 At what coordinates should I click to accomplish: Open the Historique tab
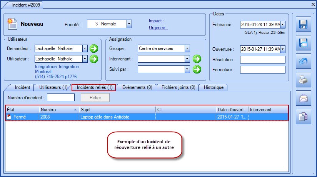click(214, 87)
